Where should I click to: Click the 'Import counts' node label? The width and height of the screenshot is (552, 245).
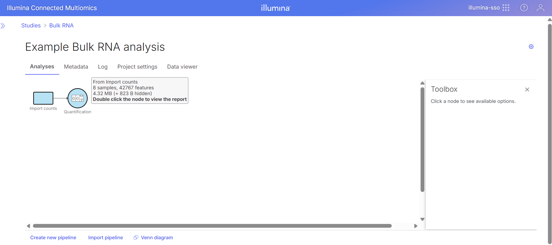(43, 108)
